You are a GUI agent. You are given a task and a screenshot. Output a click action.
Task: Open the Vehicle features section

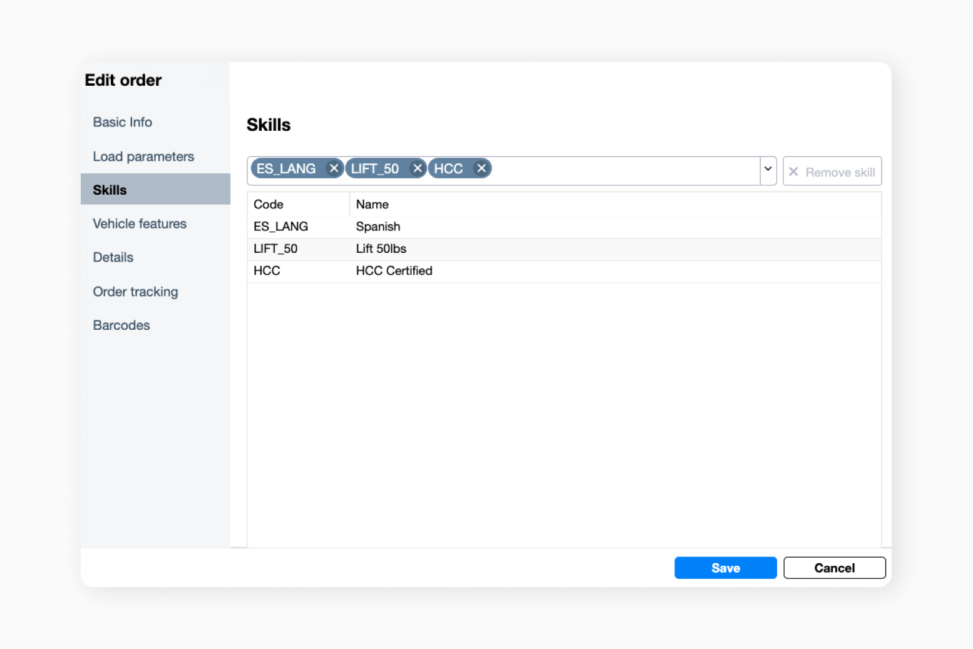[x=140, y=223]
